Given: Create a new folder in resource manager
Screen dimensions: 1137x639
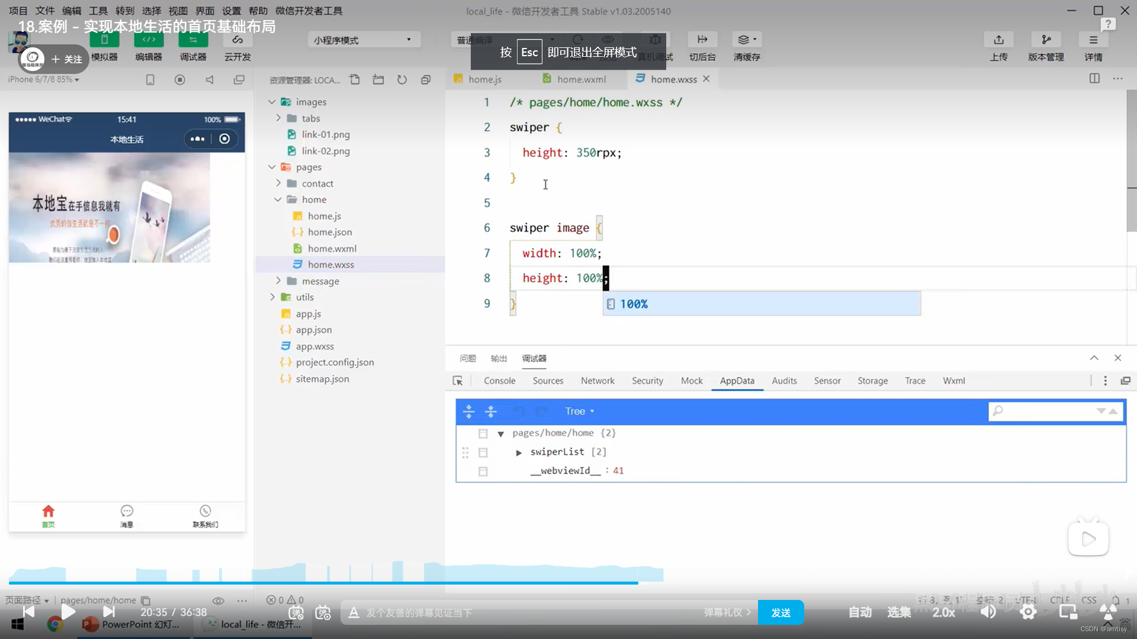Looking at the screenshot, I should click(378, 79).
